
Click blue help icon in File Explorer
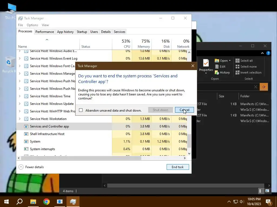(x=268, y=53)
